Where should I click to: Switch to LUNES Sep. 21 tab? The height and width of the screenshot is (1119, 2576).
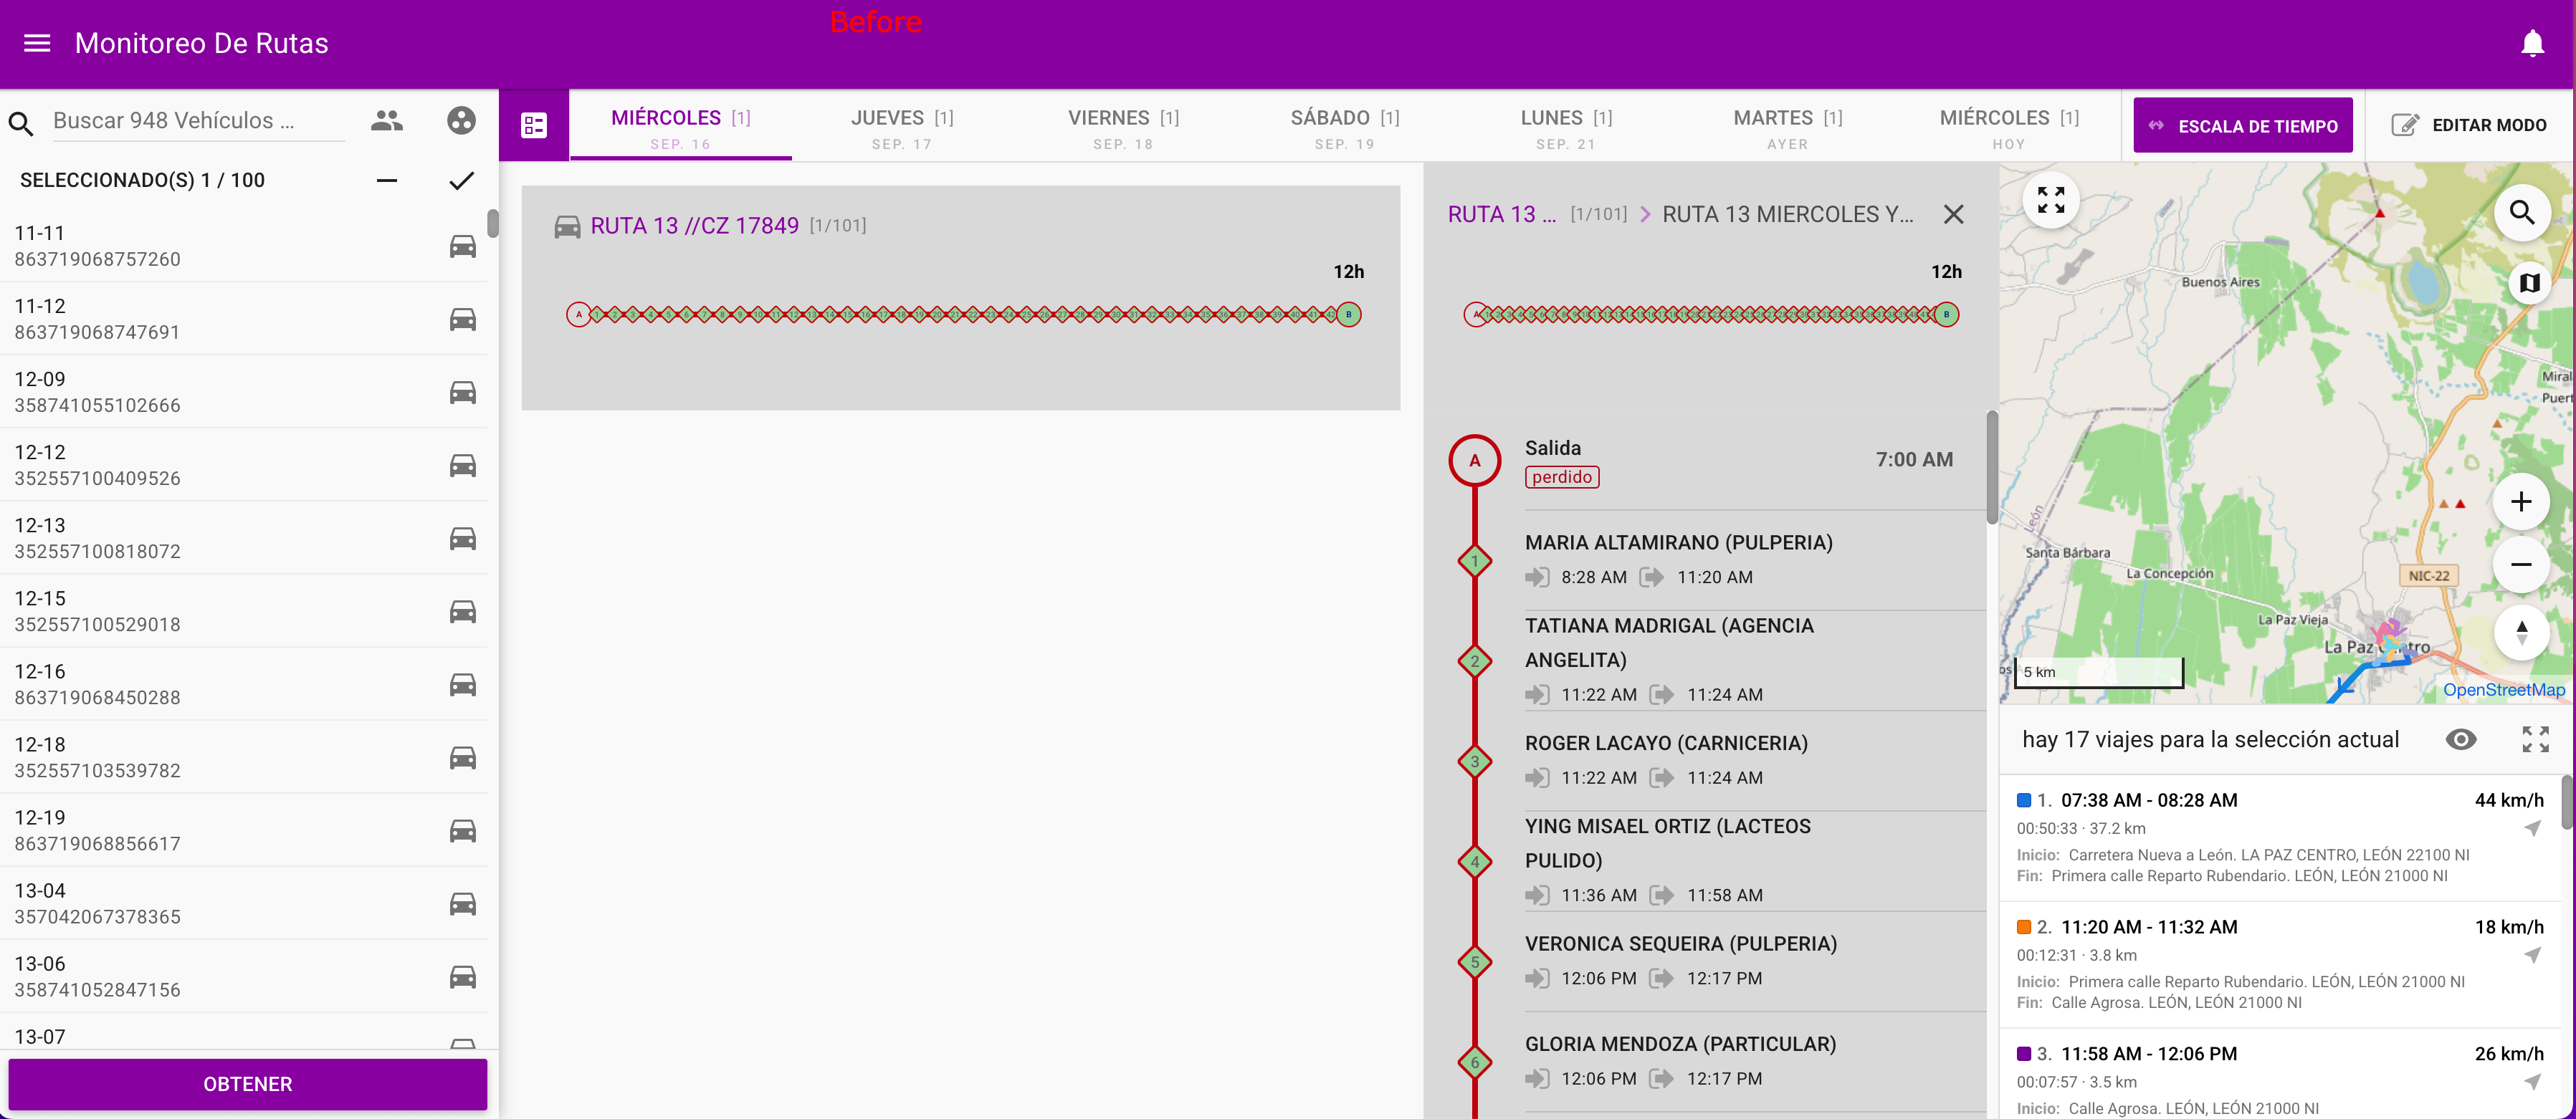(1566, 127)
